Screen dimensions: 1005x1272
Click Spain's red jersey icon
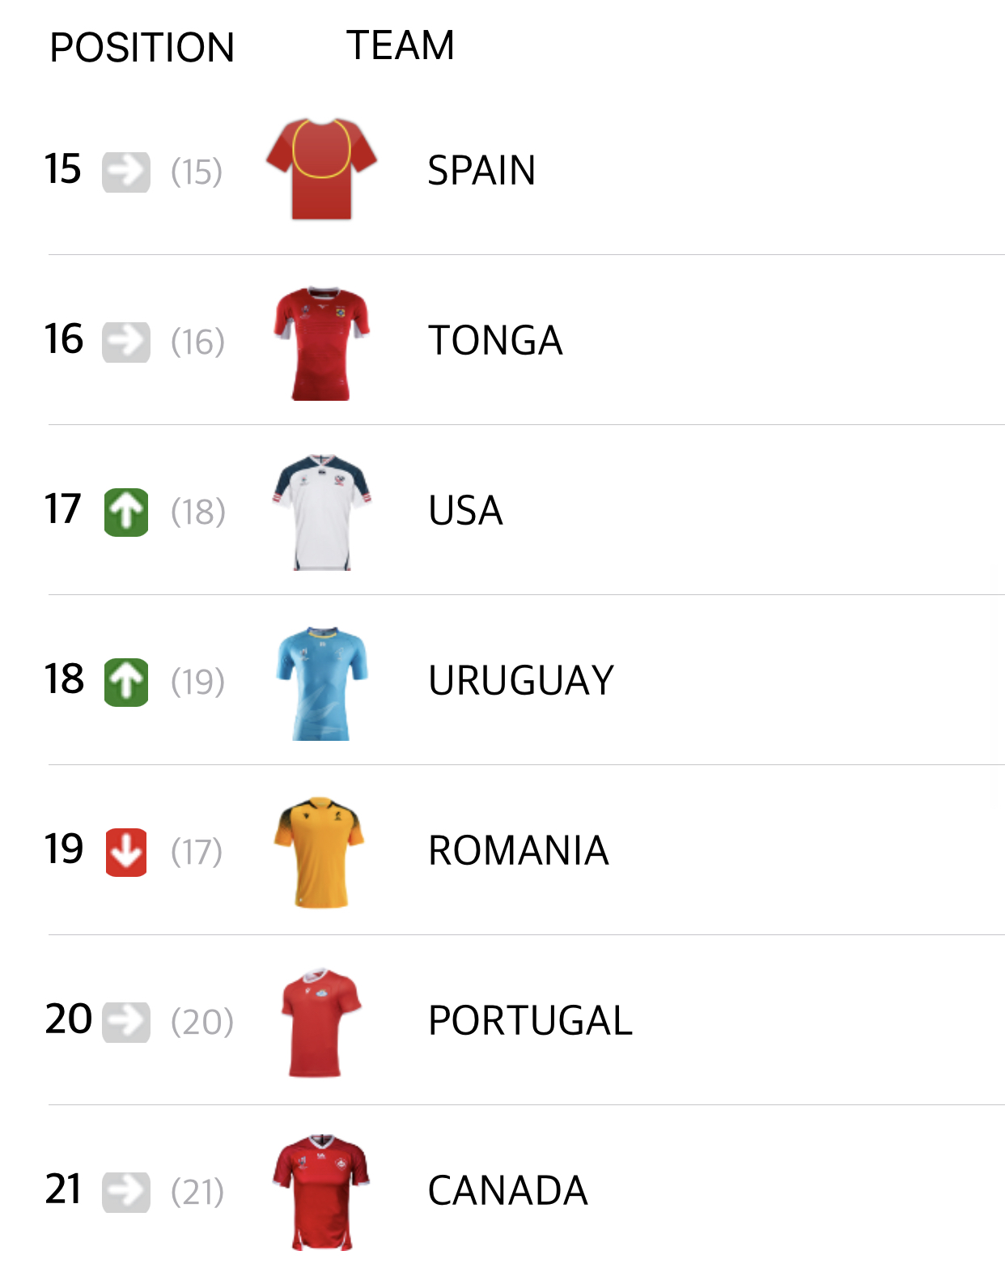coord(321,169)
